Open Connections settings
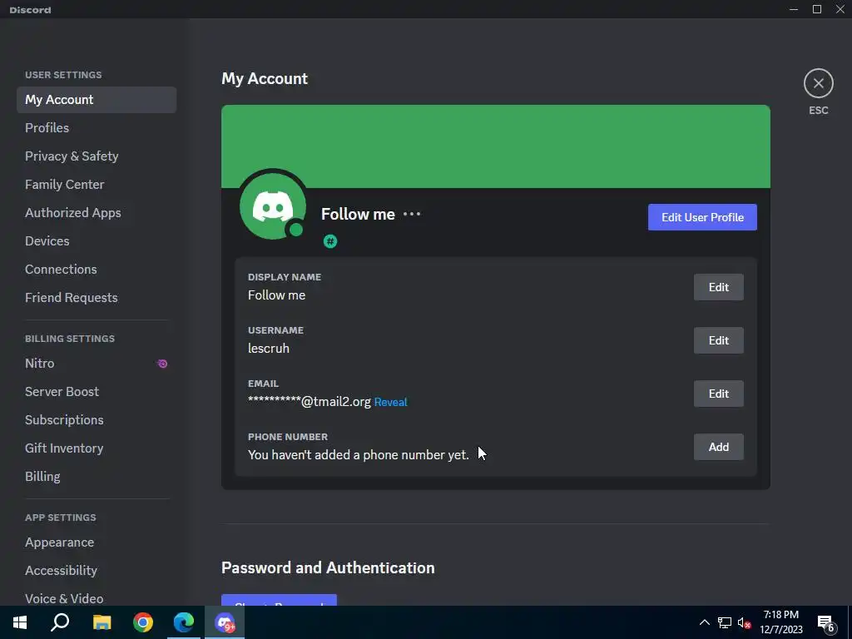Image resolution: width=852 pixels, height=639 pixels. pyautogui.click(x=97, y=269)
